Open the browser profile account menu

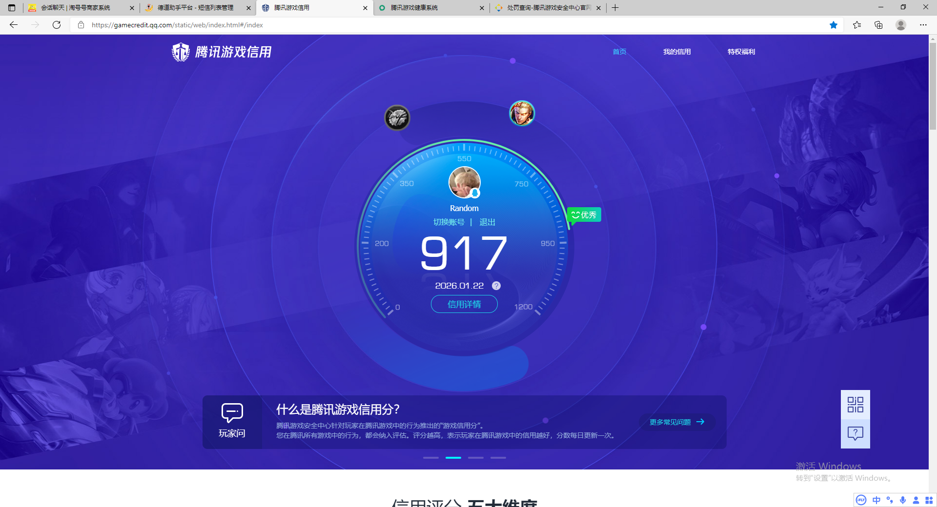(x=901, y=25)
